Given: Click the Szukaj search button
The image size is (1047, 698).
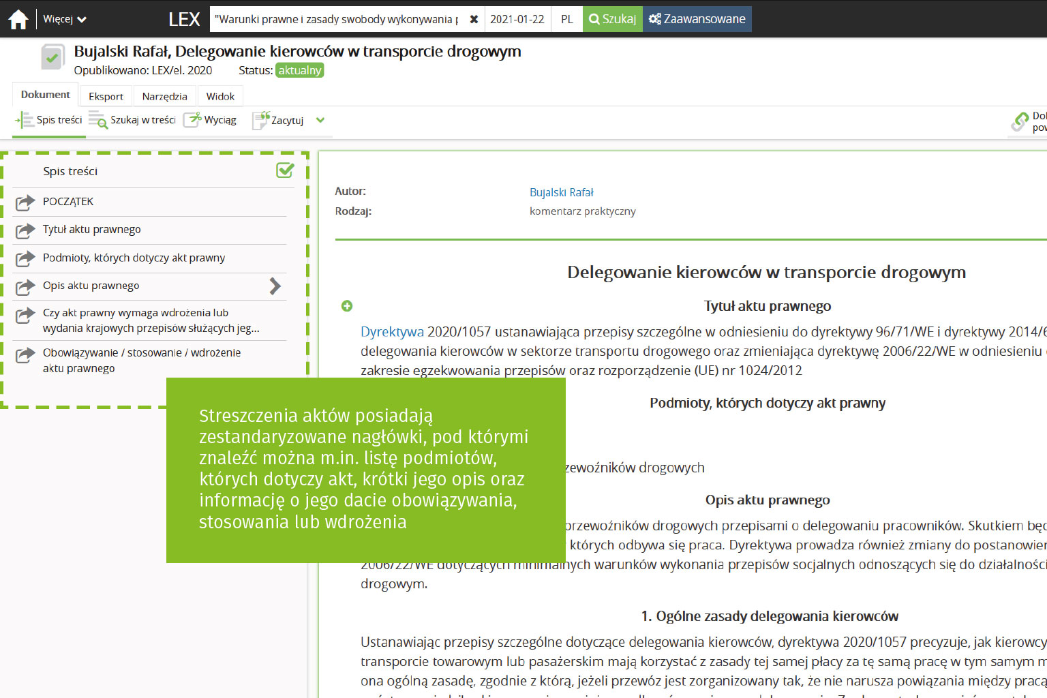Looking at the screenshot, I should tap(612, 19).
